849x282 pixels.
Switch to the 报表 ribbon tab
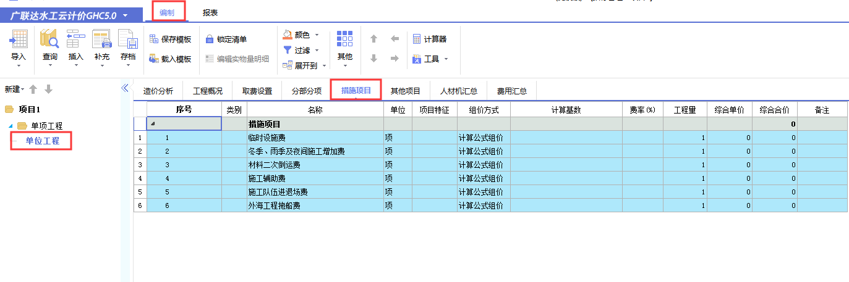pyautogui.click(x=210, y=12)
